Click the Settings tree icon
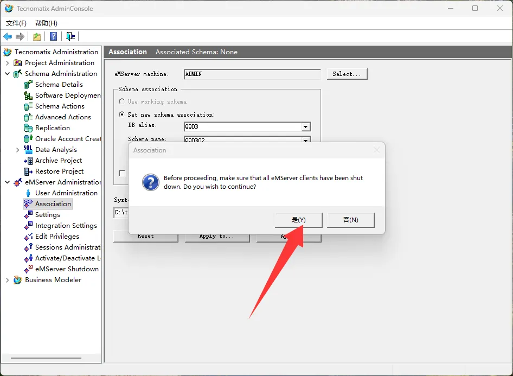Screen dimensions: 513x376 coord(28,215)
